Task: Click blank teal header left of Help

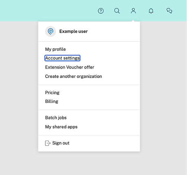Action: point(48,11)
